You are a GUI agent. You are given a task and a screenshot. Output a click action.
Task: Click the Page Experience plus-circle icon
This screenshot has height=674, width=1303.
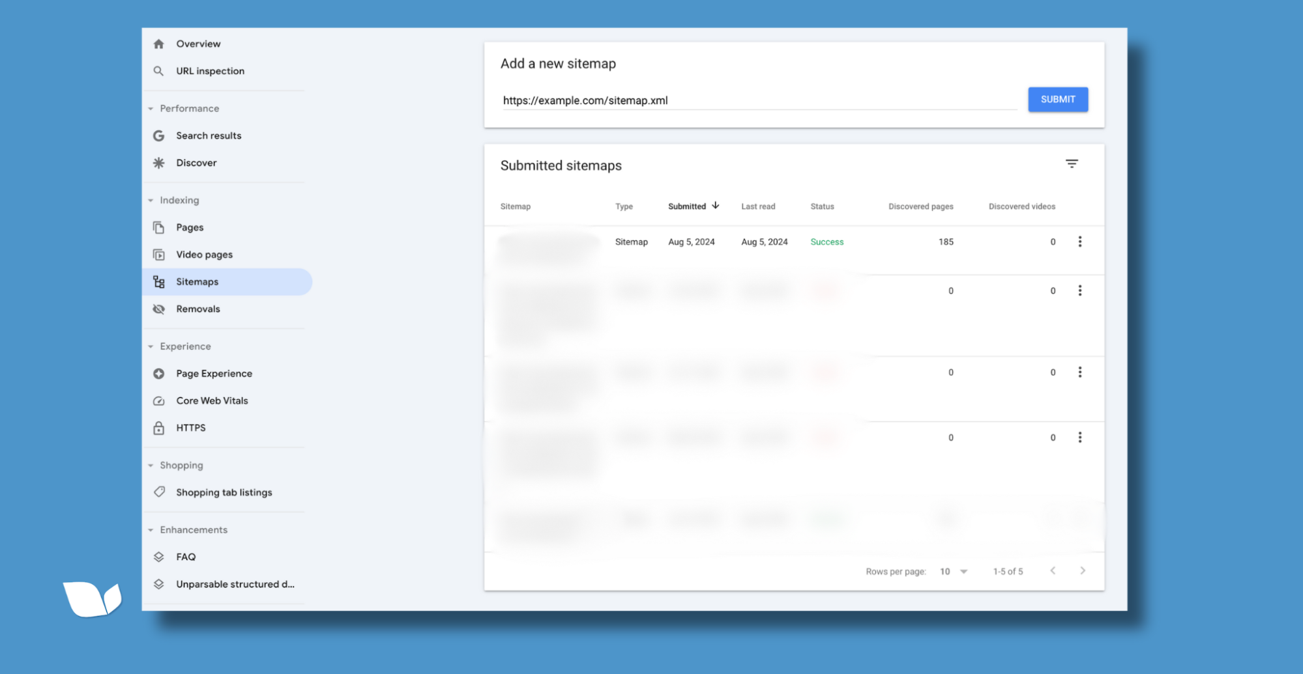coord(158,374)
